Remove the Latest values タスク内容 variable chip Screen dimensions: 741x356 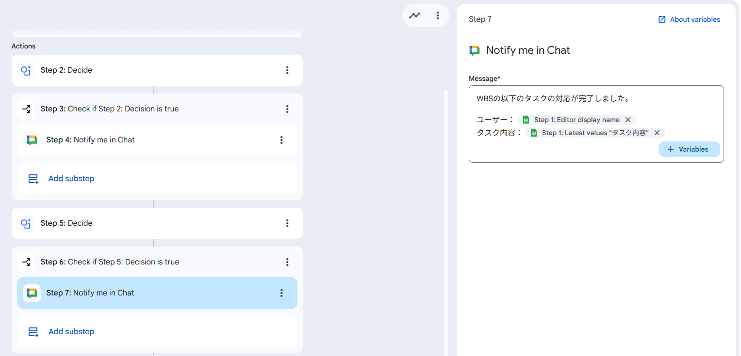657,133
